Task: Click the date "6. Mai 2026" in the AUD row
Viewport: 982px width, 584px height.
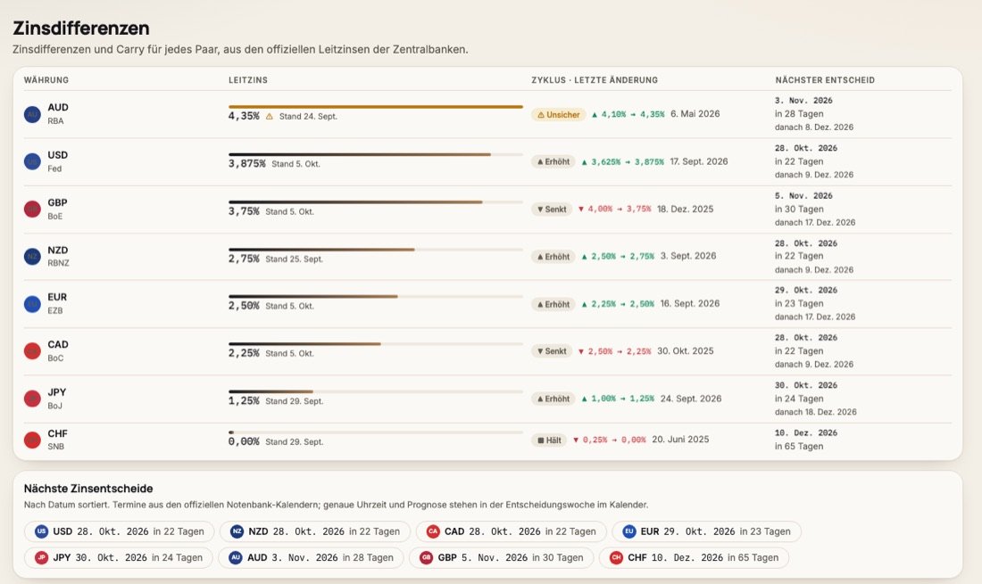Action: 695,114
